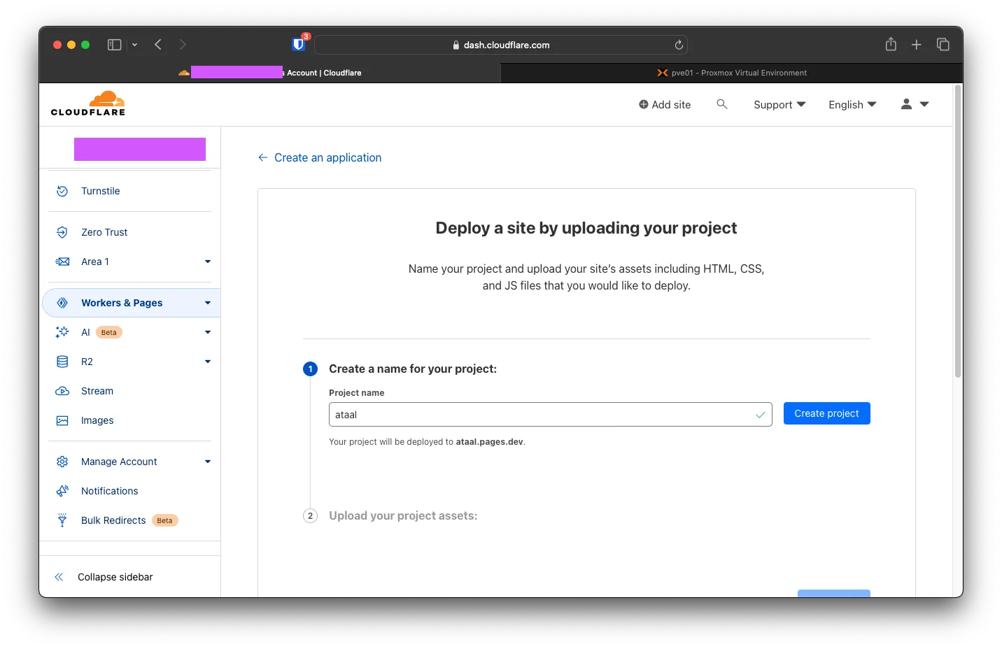Click the Safari sidebar toggle icon
The width and height of the screenshot is (1002, 649).
click(x=115, y=45)
